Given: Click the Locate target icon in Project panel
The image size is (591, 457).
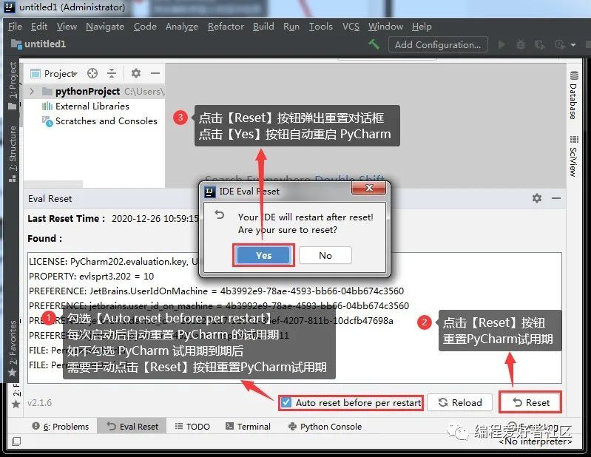Looking at the screenshot, I should point(92,73).
